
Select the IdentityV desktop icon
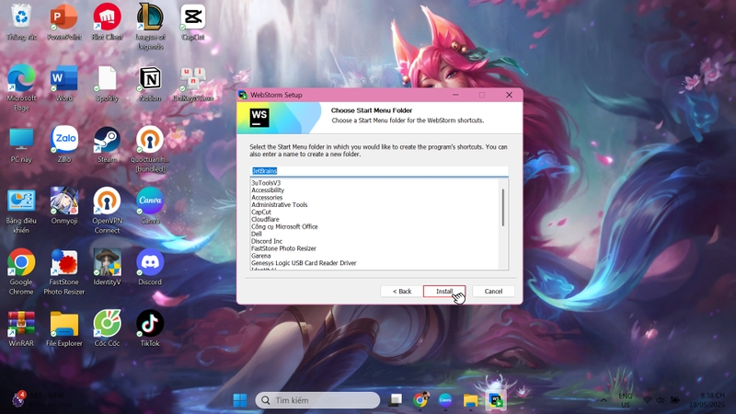(x=107, y=267)
